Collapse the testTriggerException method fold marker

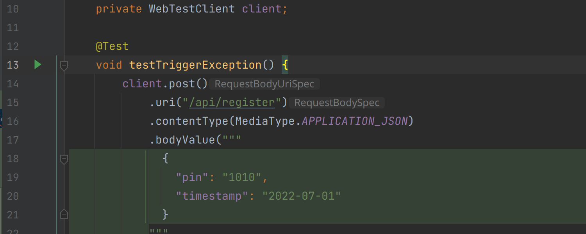click(x=64, y=65)
